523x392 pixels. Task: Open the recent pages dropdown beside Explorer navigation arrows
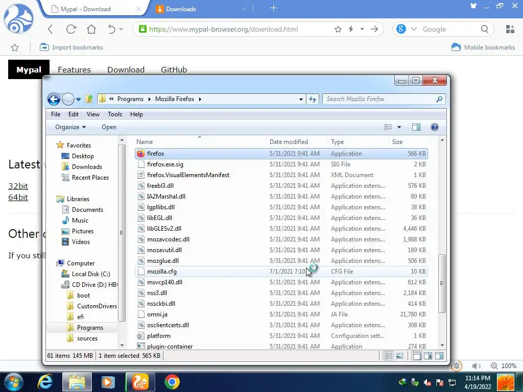(x=78, y=100)
